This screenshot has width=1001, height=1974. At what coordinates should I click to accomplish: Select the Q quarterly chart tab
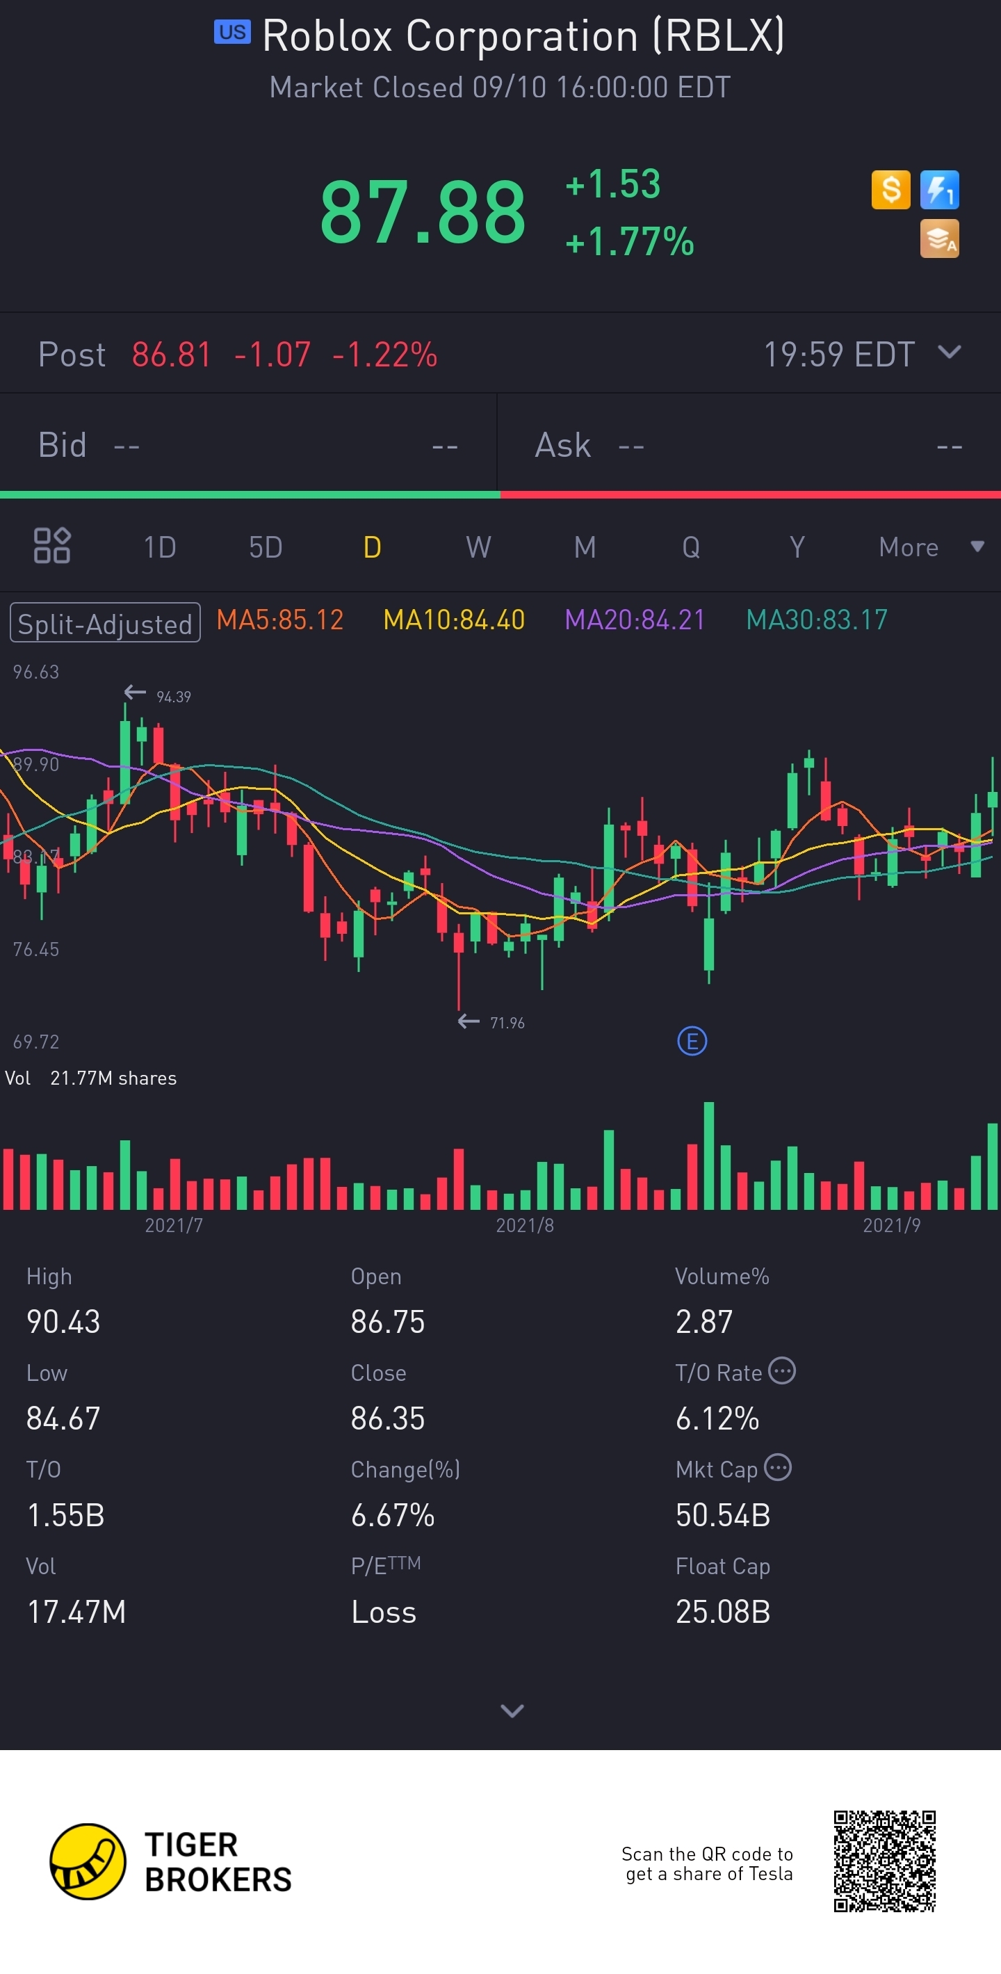tap(691, 547)
